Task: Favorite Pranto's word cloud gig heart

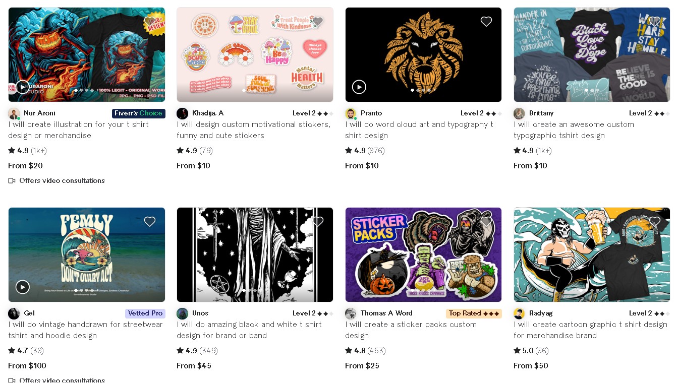Action: [x=486, y=22]
